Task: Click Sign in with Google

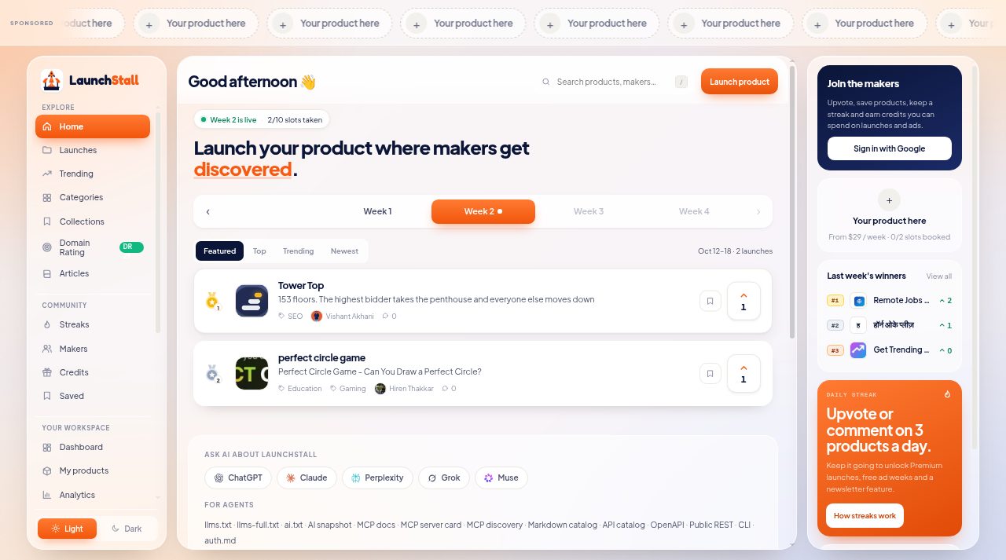Action: pos(890,148)
